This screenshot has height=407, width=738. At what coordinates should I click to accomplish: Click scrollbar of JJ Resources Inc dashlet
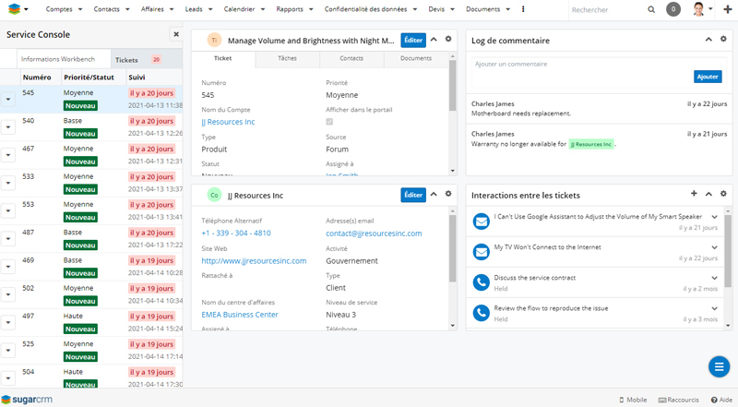(452, 249)
